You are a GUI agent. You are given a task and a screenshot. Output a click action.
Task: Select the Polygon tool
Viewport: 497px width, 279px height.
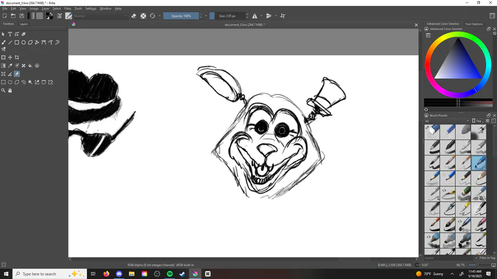pyautogui.click(x=30, y=42)
